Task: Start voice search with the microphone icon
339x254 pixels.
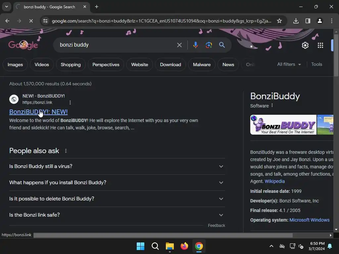Action: tap(195, 45)
